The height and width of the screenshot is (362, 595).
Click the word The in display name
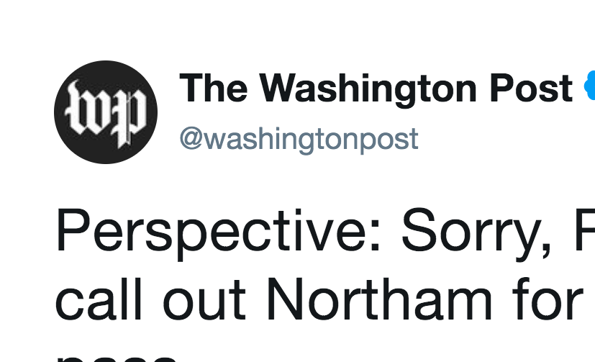coord(213,88)
